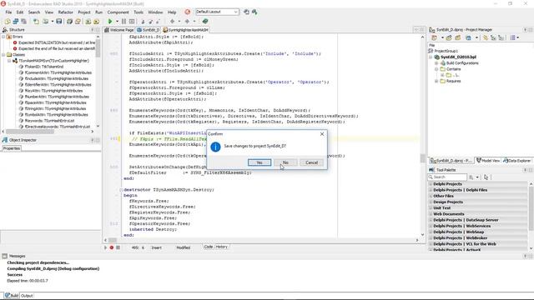Select the SynHighlighterAsmMASM tab
The width and height of the screenshot is (534, 300).
point(185,30)
